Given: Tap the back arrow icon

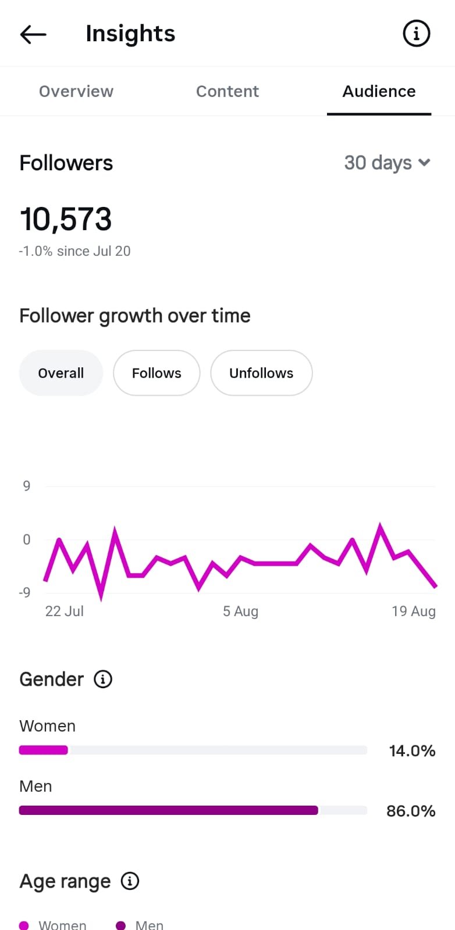Looking at the screenshot, I should click(33, 34).
